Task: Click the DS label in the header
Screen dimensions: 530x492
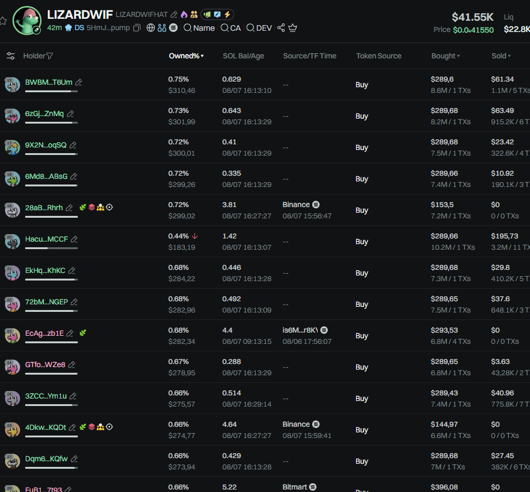Action: tap(79, 28)
